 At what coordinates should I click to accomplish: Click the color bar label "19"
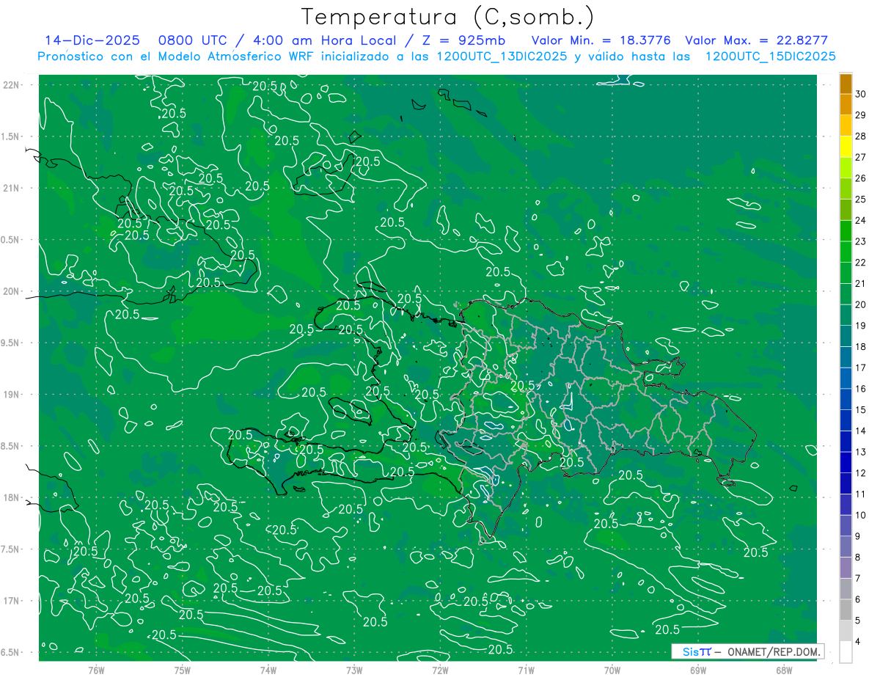[861, 326]
